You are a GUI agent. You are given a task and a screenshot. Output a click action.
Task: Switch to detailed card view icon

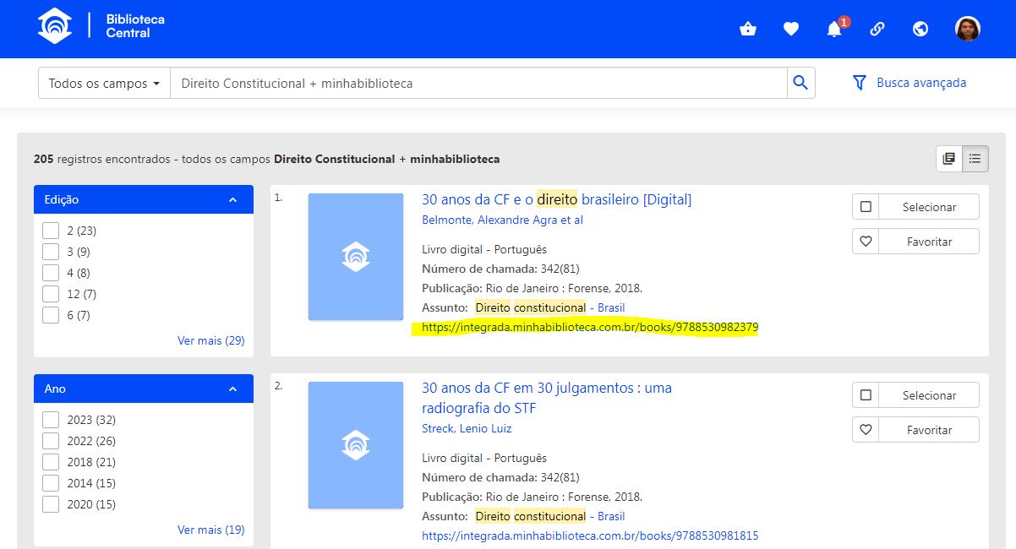tap(949, 158)
